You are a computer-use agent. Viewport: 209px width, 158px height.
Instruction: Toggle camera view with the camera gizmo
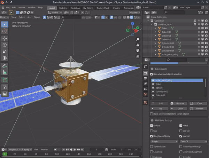(138, 50)
